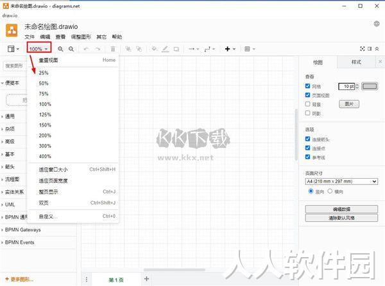Click the 清除默认风格 clear default style button

tap(341, 218)
